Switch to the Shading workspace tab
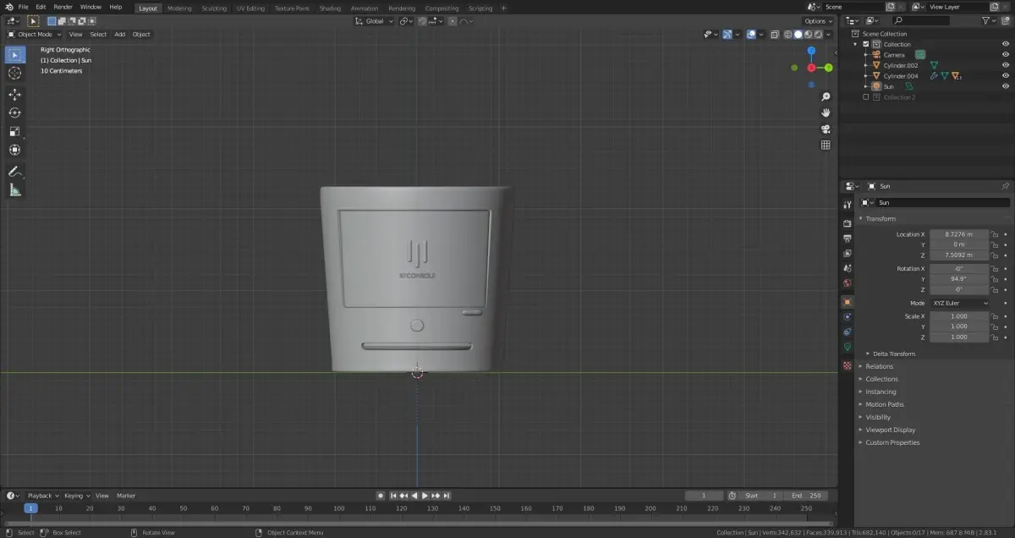The image size is (1015, 538). coord(330,8)
